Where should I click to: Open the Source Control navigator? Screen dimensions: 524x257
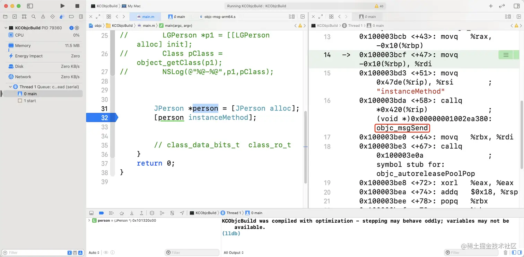pos(15,16)
